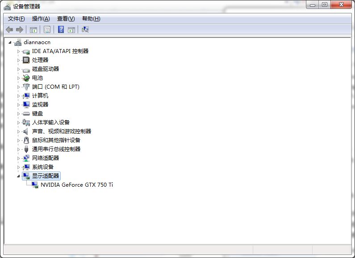Select the NVIDIA GeForce GTX 750 Ti device
The width and height of the screenshot is (355, 258).
[x=76, y=184]
